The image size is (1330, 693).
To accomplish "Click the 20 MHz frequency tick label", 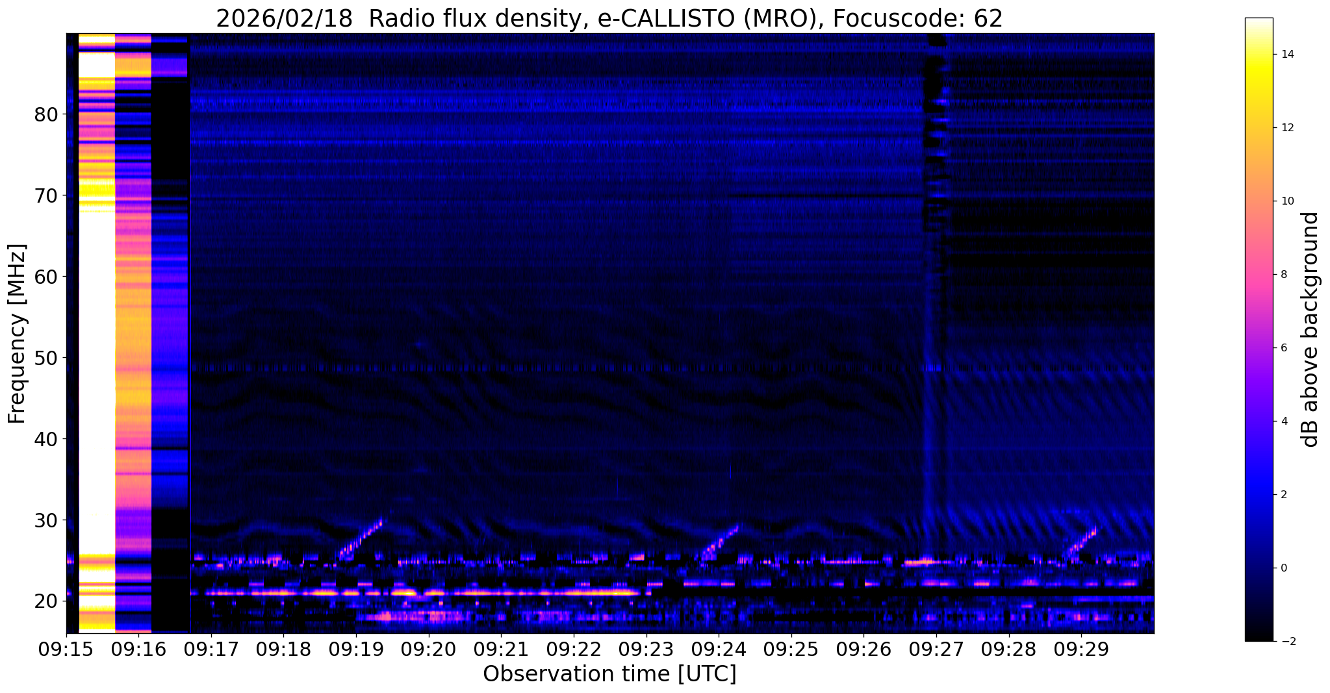I will pyautogui.click(x=45, y=601).
